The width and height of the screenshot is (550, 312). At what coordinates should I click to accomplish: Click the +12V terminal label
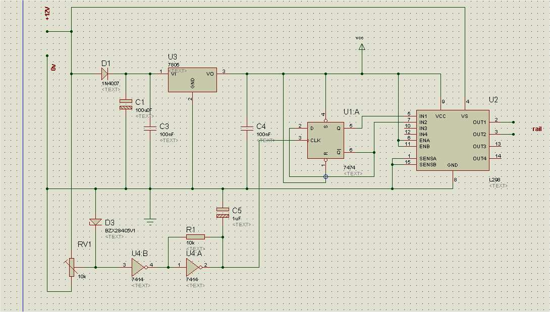click(x=48, y=13)
